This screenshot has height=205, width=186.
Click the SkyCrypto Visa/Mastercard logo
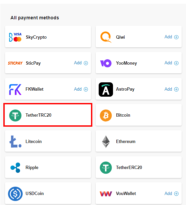pos(15,37)
